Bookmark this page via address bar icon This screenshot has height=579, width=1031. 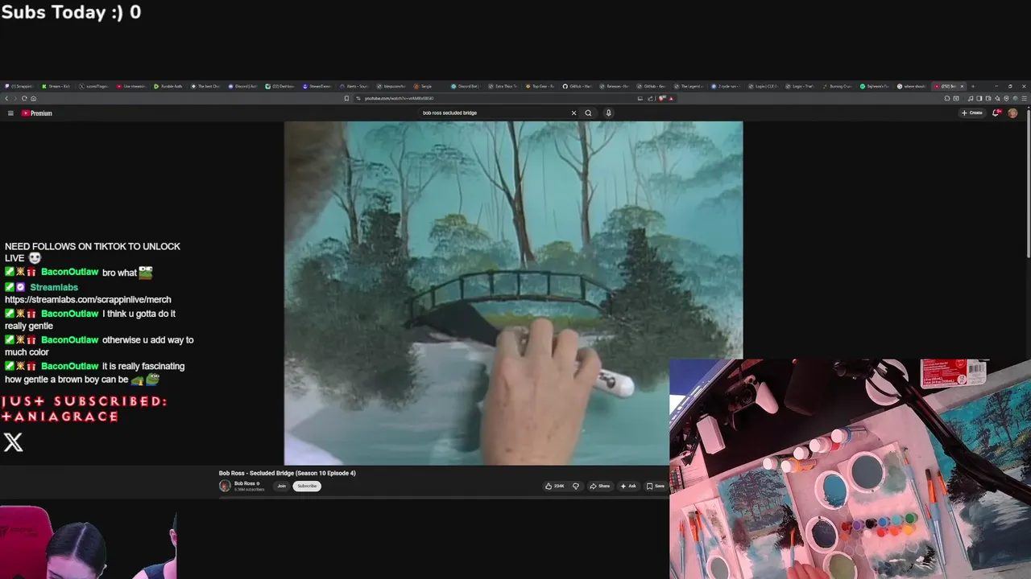coord(346,98)
